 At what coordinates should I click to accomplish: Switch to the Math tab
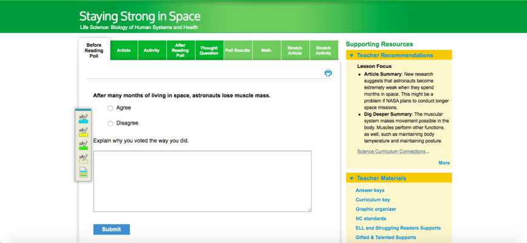(266, 50)
